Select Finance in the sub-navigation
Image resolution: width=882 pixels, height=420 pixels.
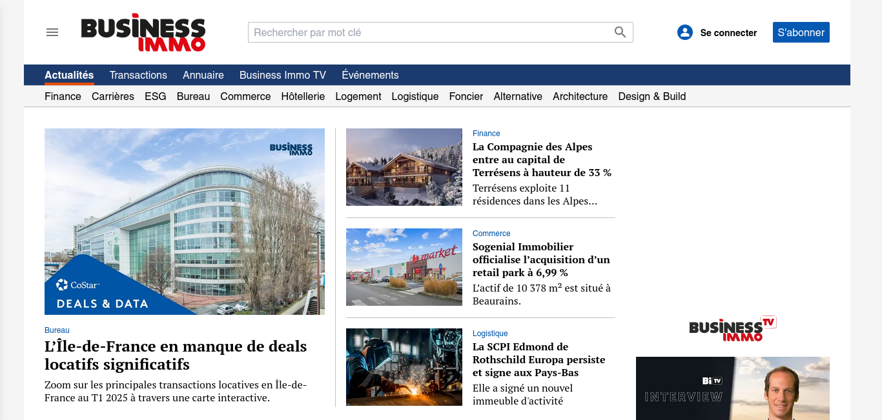[x=63, y=96]
